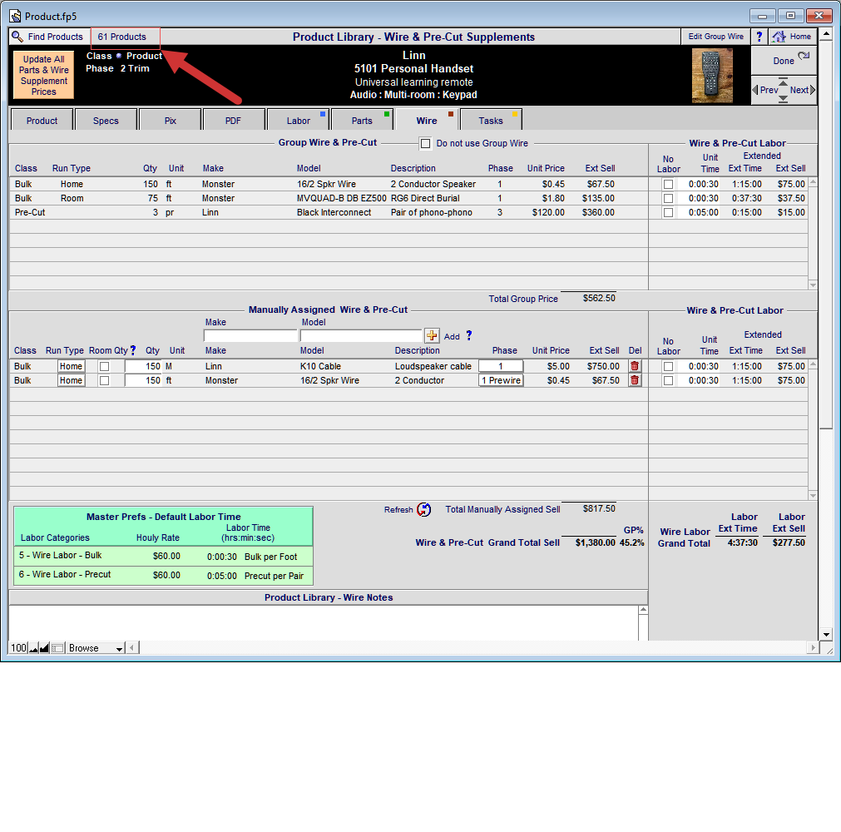841x832 pixels.
Task: Click the Group Wire list scroll-down arrow
Action: point(813,285)
